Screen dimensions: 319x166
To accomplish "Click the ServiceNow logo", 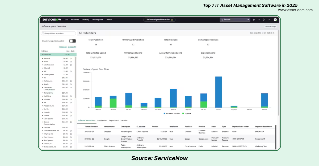I will pyautogui.click(x=52, y=20).
